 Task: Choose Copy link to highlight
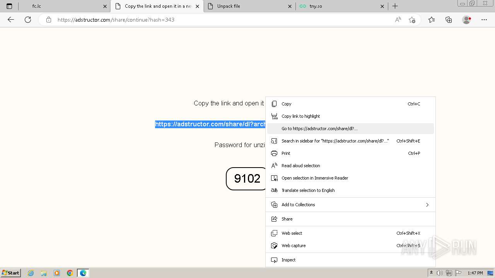350,116
